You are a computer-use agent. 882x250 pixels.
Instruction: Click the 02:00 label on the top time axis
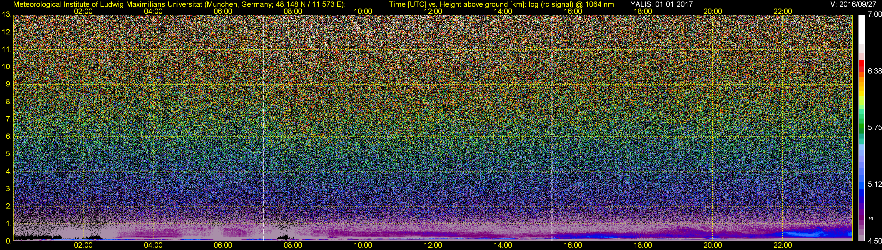pyautogui.click(x=83, y=11)
